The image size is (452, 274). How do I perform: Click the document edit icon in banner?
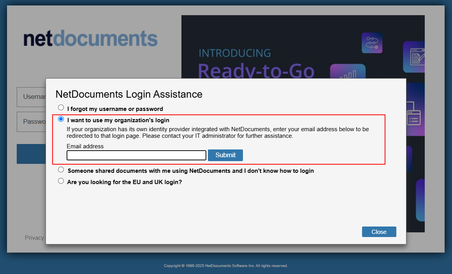[414, 57]
